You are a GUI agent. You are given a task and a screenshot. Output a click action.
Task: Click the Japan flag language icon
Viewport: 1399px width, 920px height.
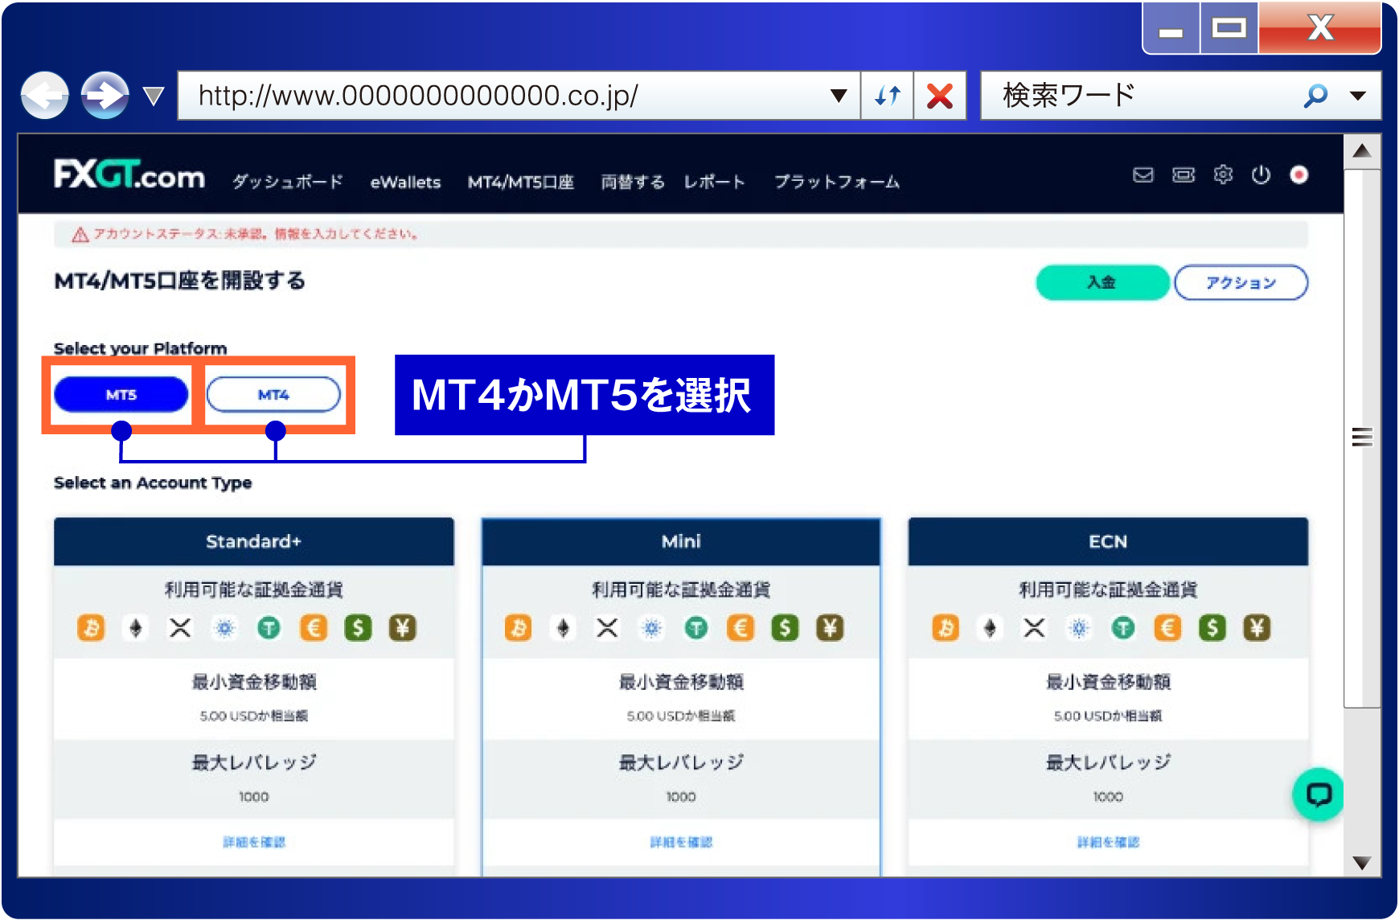tap(1299, 175)
